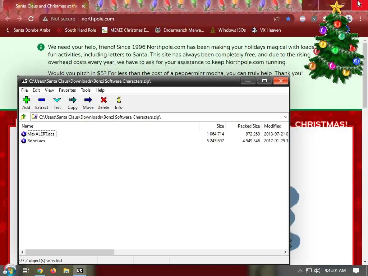Open Task View on taskbar
Screen dimensions: 368x276
pyautogui.click(x=26, y=271)
